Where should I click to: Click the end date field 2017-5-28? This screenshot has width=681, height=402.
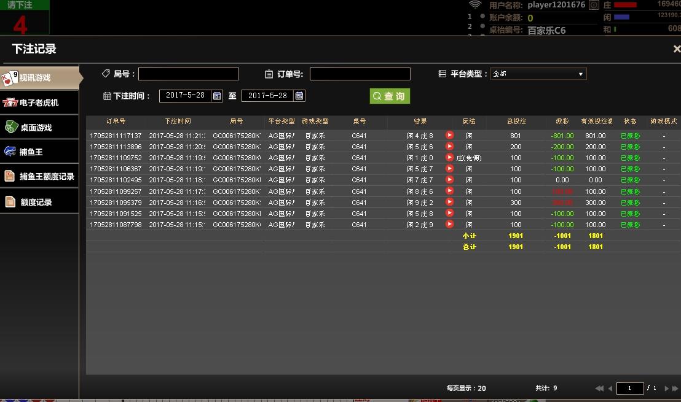[268, 96]
